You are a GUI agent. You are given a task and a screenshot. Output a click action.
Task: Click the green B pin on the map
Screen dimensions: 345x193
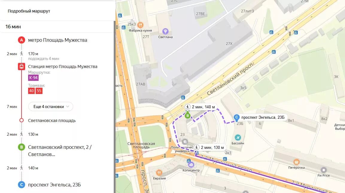point(188,115)
